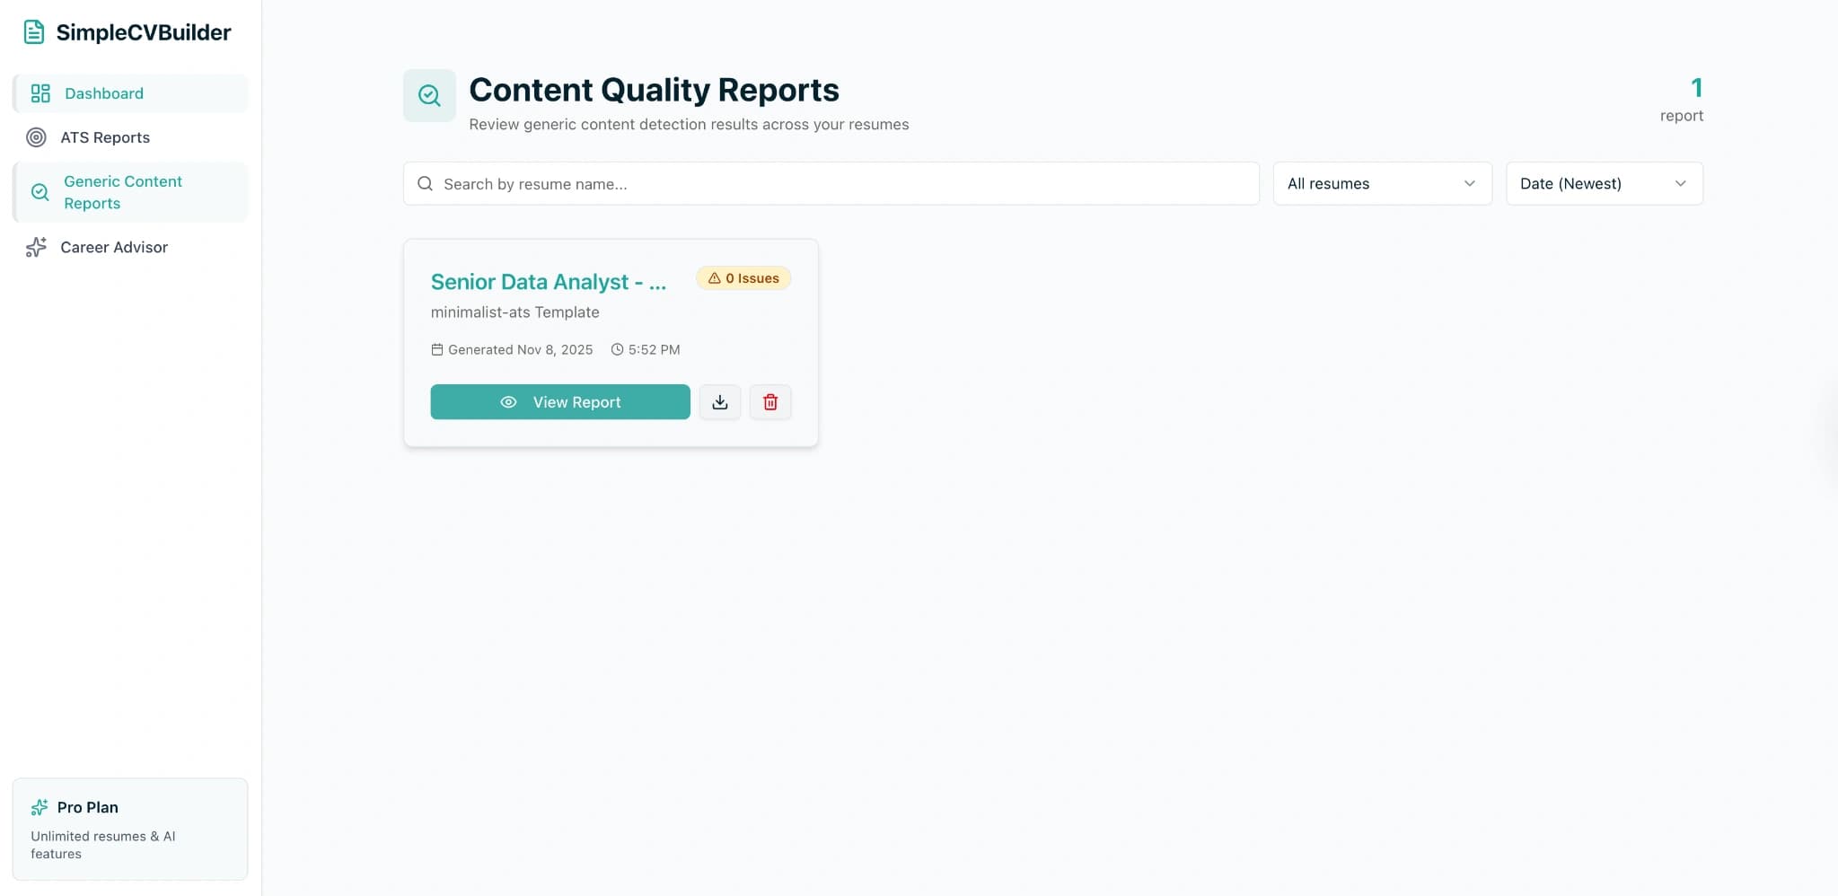
Task: Click the Generated Nov 8, 2025 date
Action: coord(513,350)
